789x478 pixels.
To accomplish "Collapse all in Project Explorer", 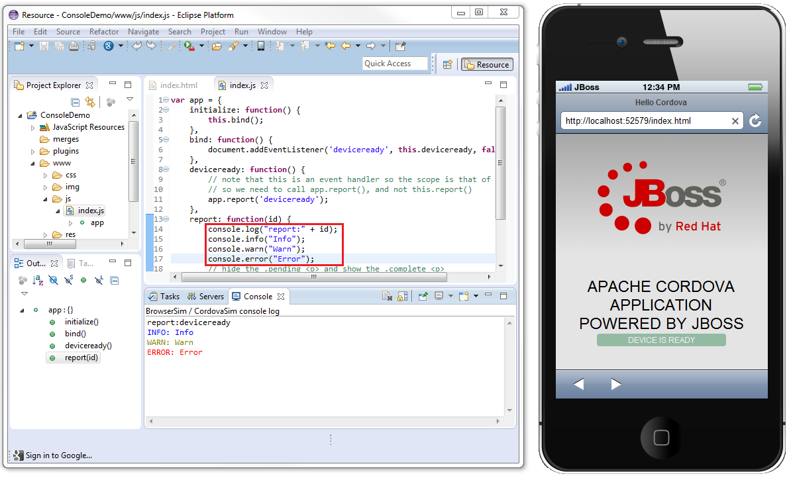I will [76, 102].
